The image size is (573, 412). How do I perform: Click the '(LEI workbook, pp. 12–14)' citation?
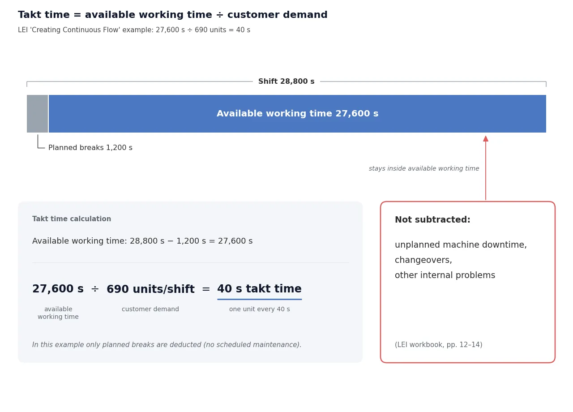click(439, 345)
